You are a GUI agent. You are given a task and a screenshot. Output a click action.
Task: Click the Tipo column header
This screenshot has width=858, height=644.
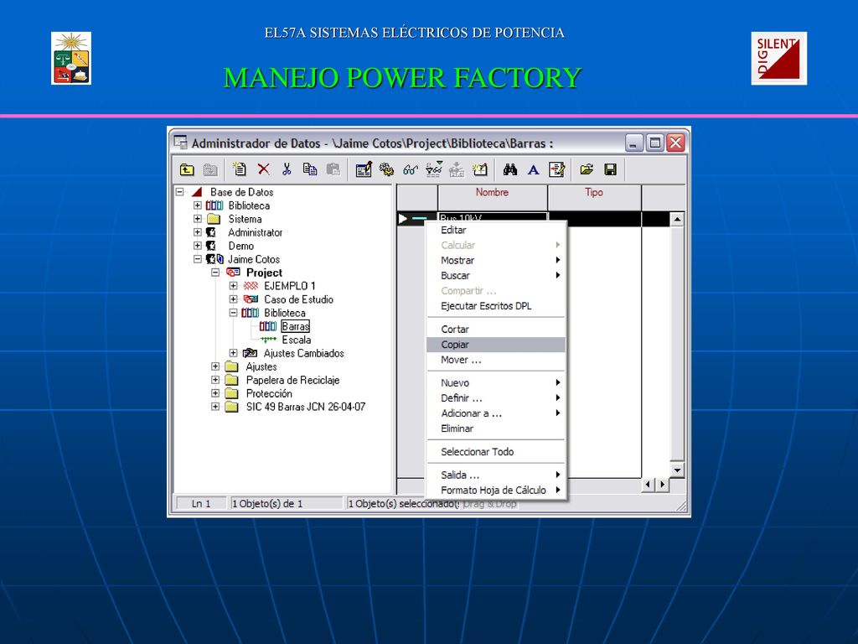[594, 198]
